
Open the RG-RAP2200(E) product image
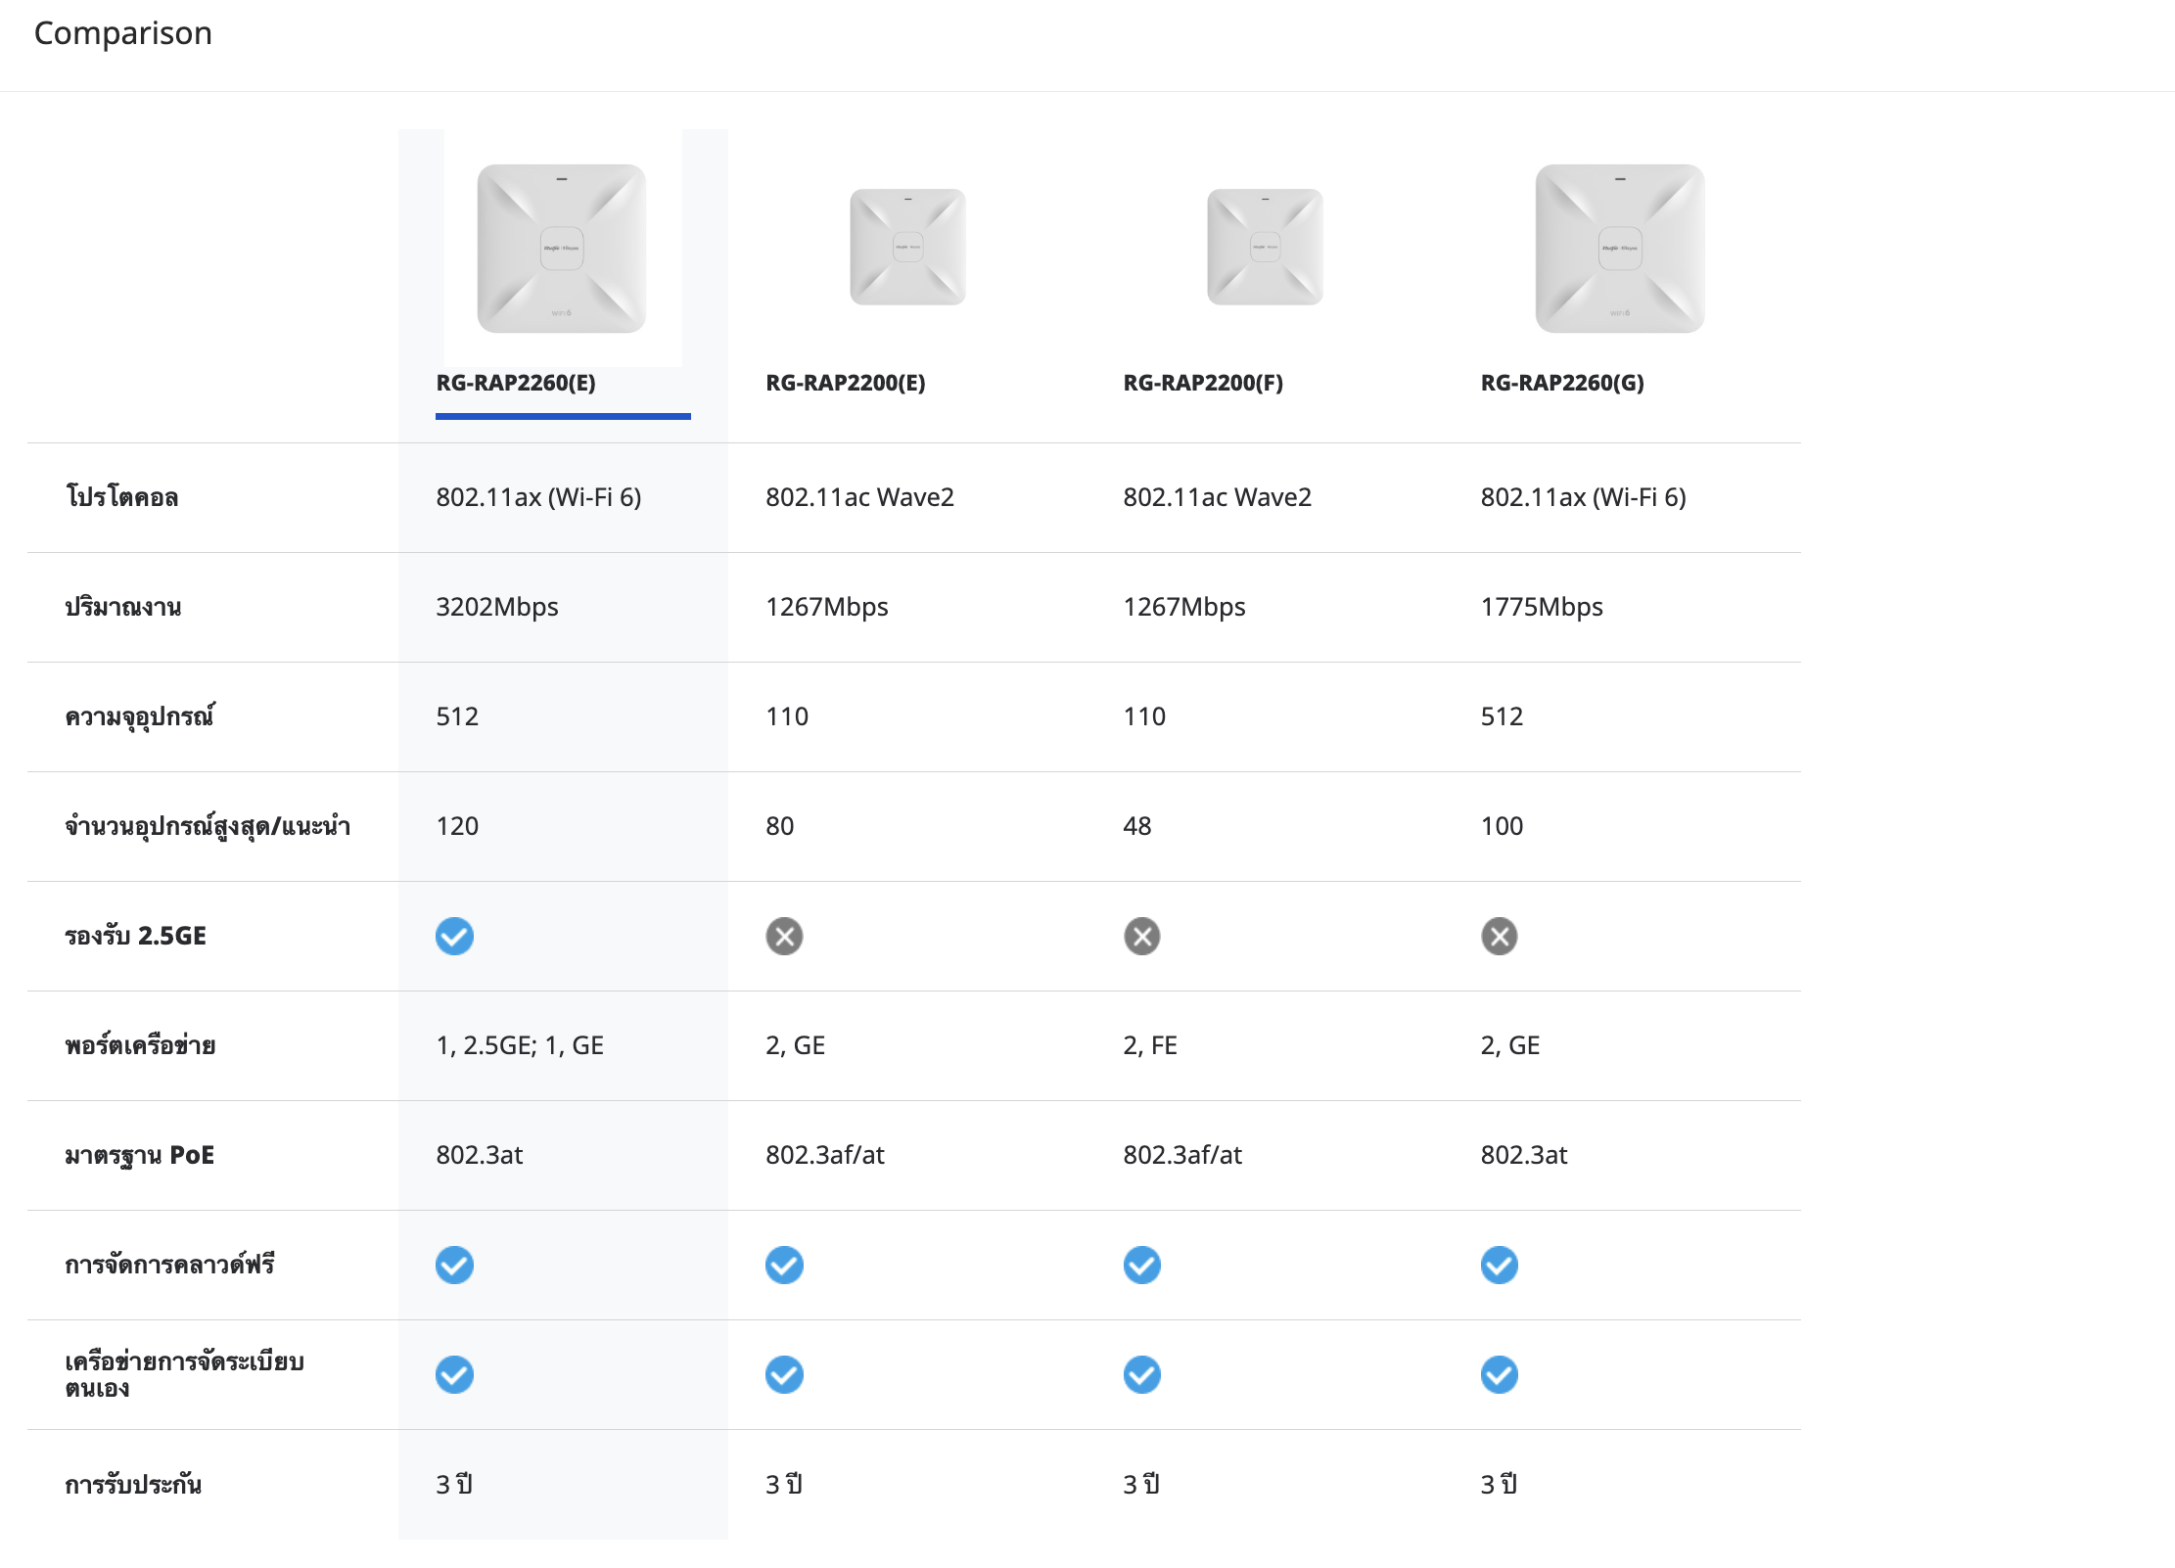(907, 247)
